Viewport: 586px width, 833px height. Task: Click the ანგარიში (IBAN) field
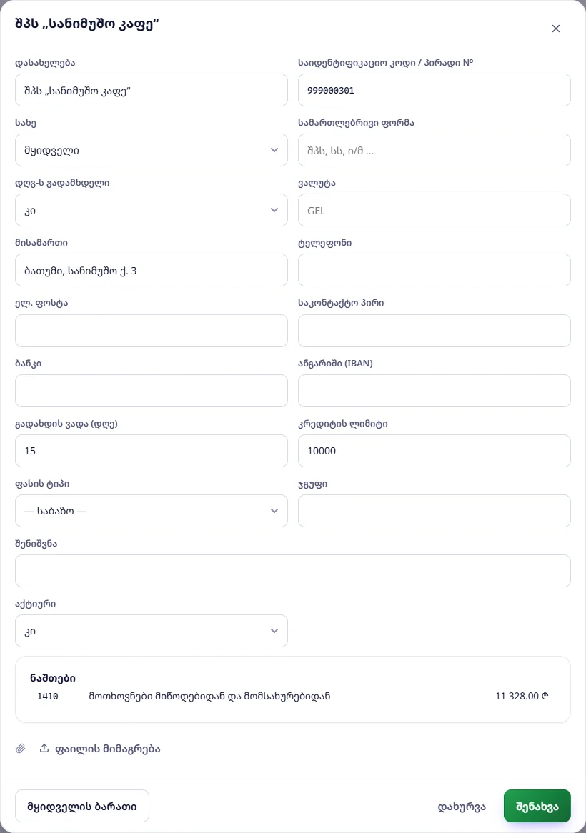click(x=434, y=391)
